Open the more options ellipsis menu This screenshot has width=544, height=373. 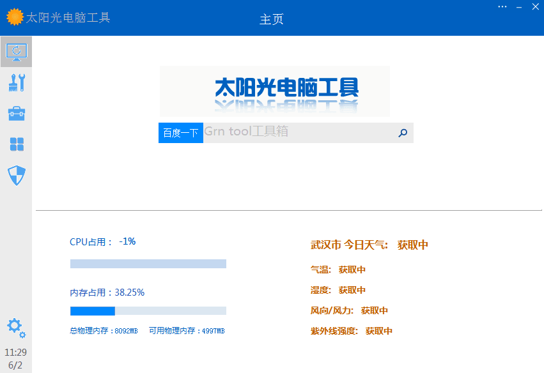502,6
